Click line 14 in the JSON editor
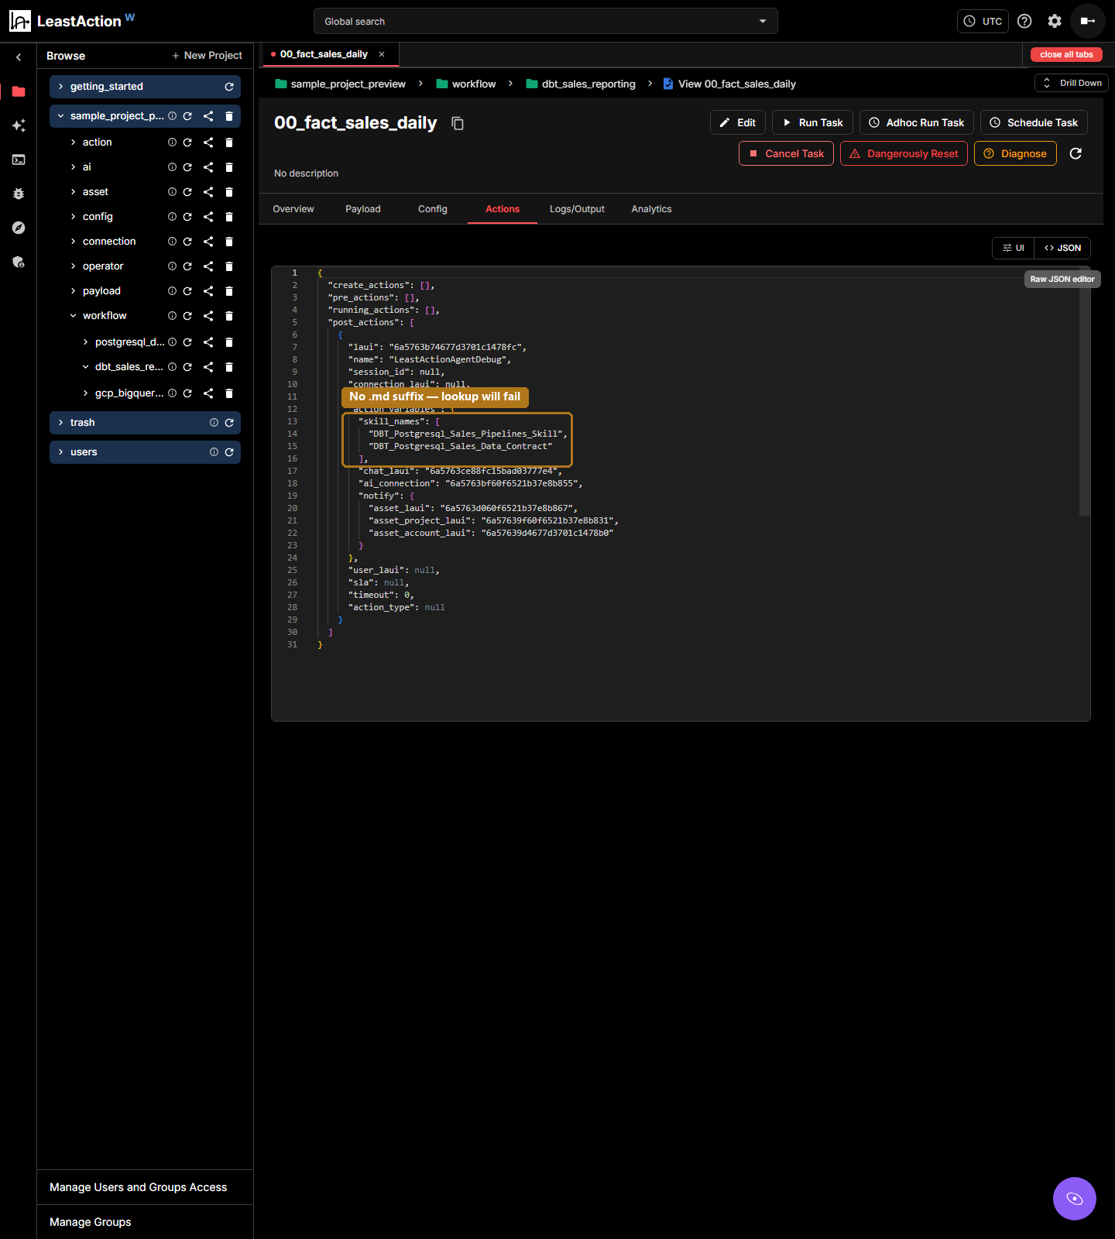Image resolution: width=1115 pixels, height=1239 pixels. pyautogui.click(x=468, y=434)
